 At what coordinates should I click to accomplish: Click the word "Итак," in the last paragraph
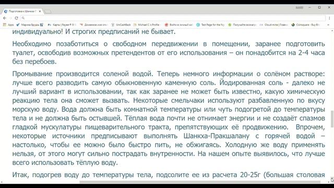(20, 175)
